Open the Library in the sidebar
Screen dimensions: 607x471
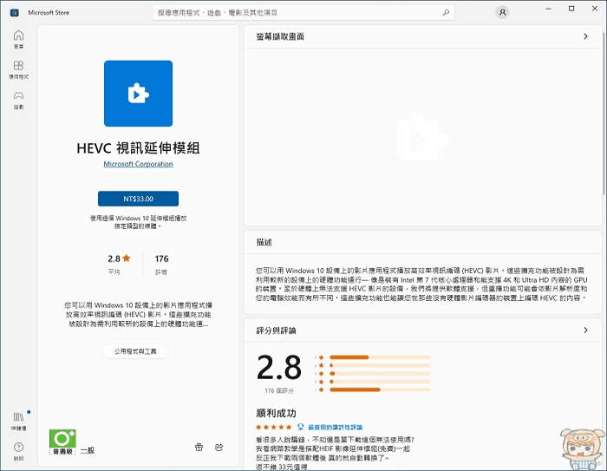[18, 421]
